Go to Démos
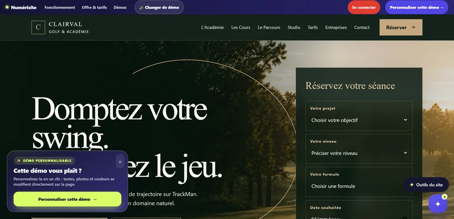454x219 pixels. [120, 8]
